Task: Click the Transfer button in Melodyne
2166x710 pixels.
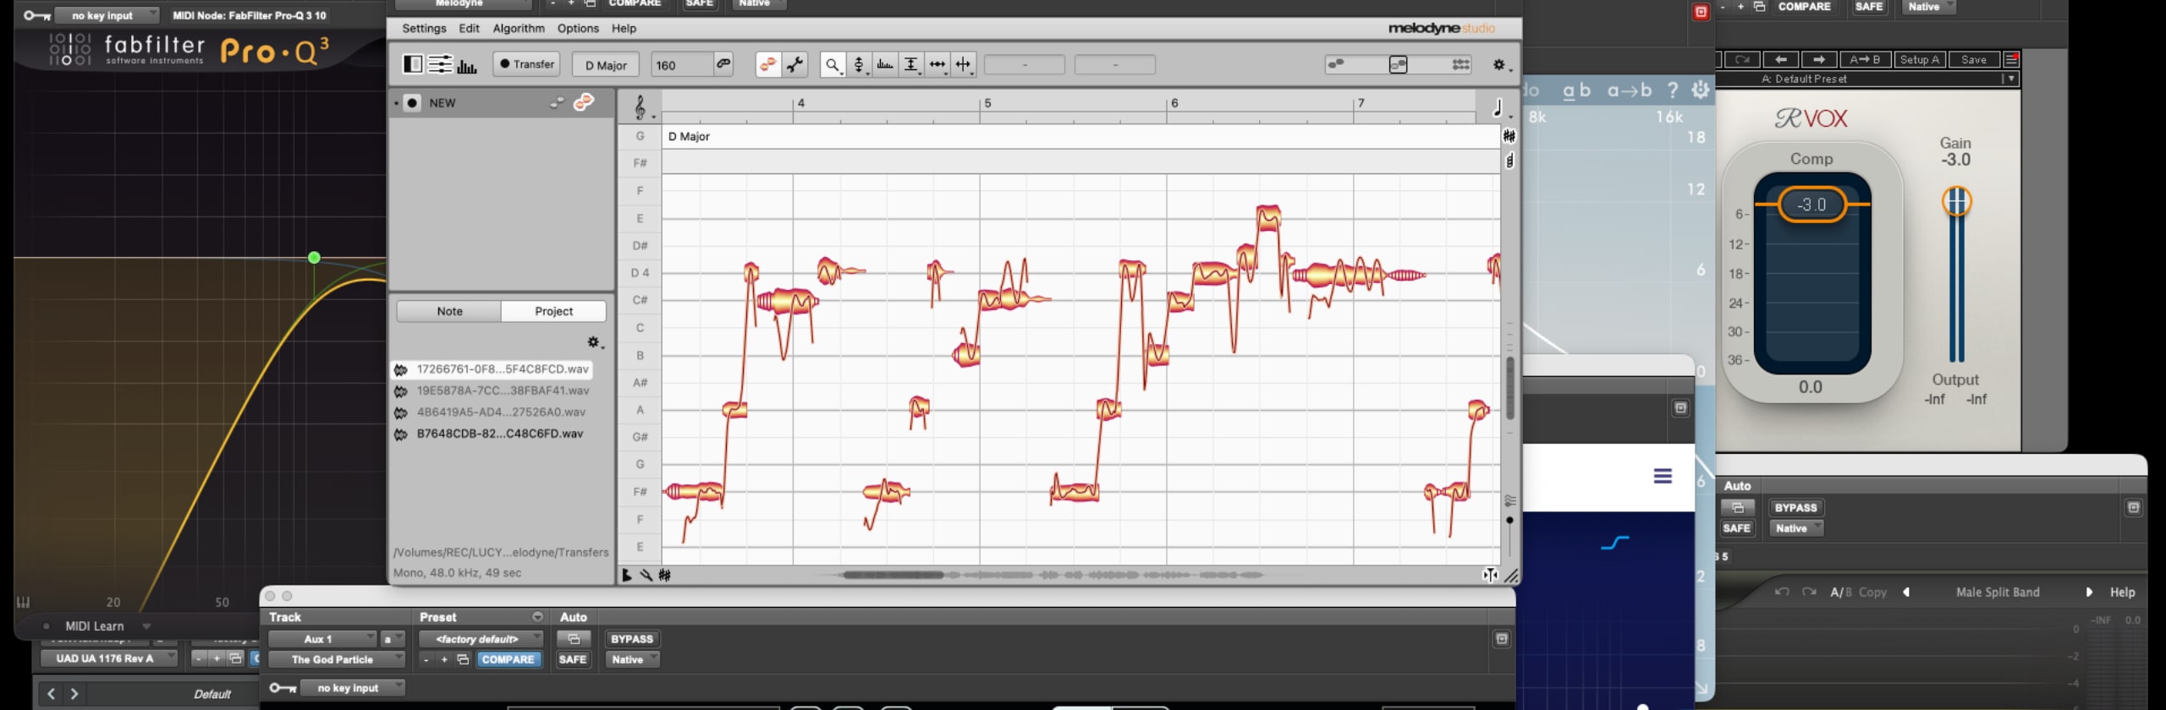Action: click(527, 64)
